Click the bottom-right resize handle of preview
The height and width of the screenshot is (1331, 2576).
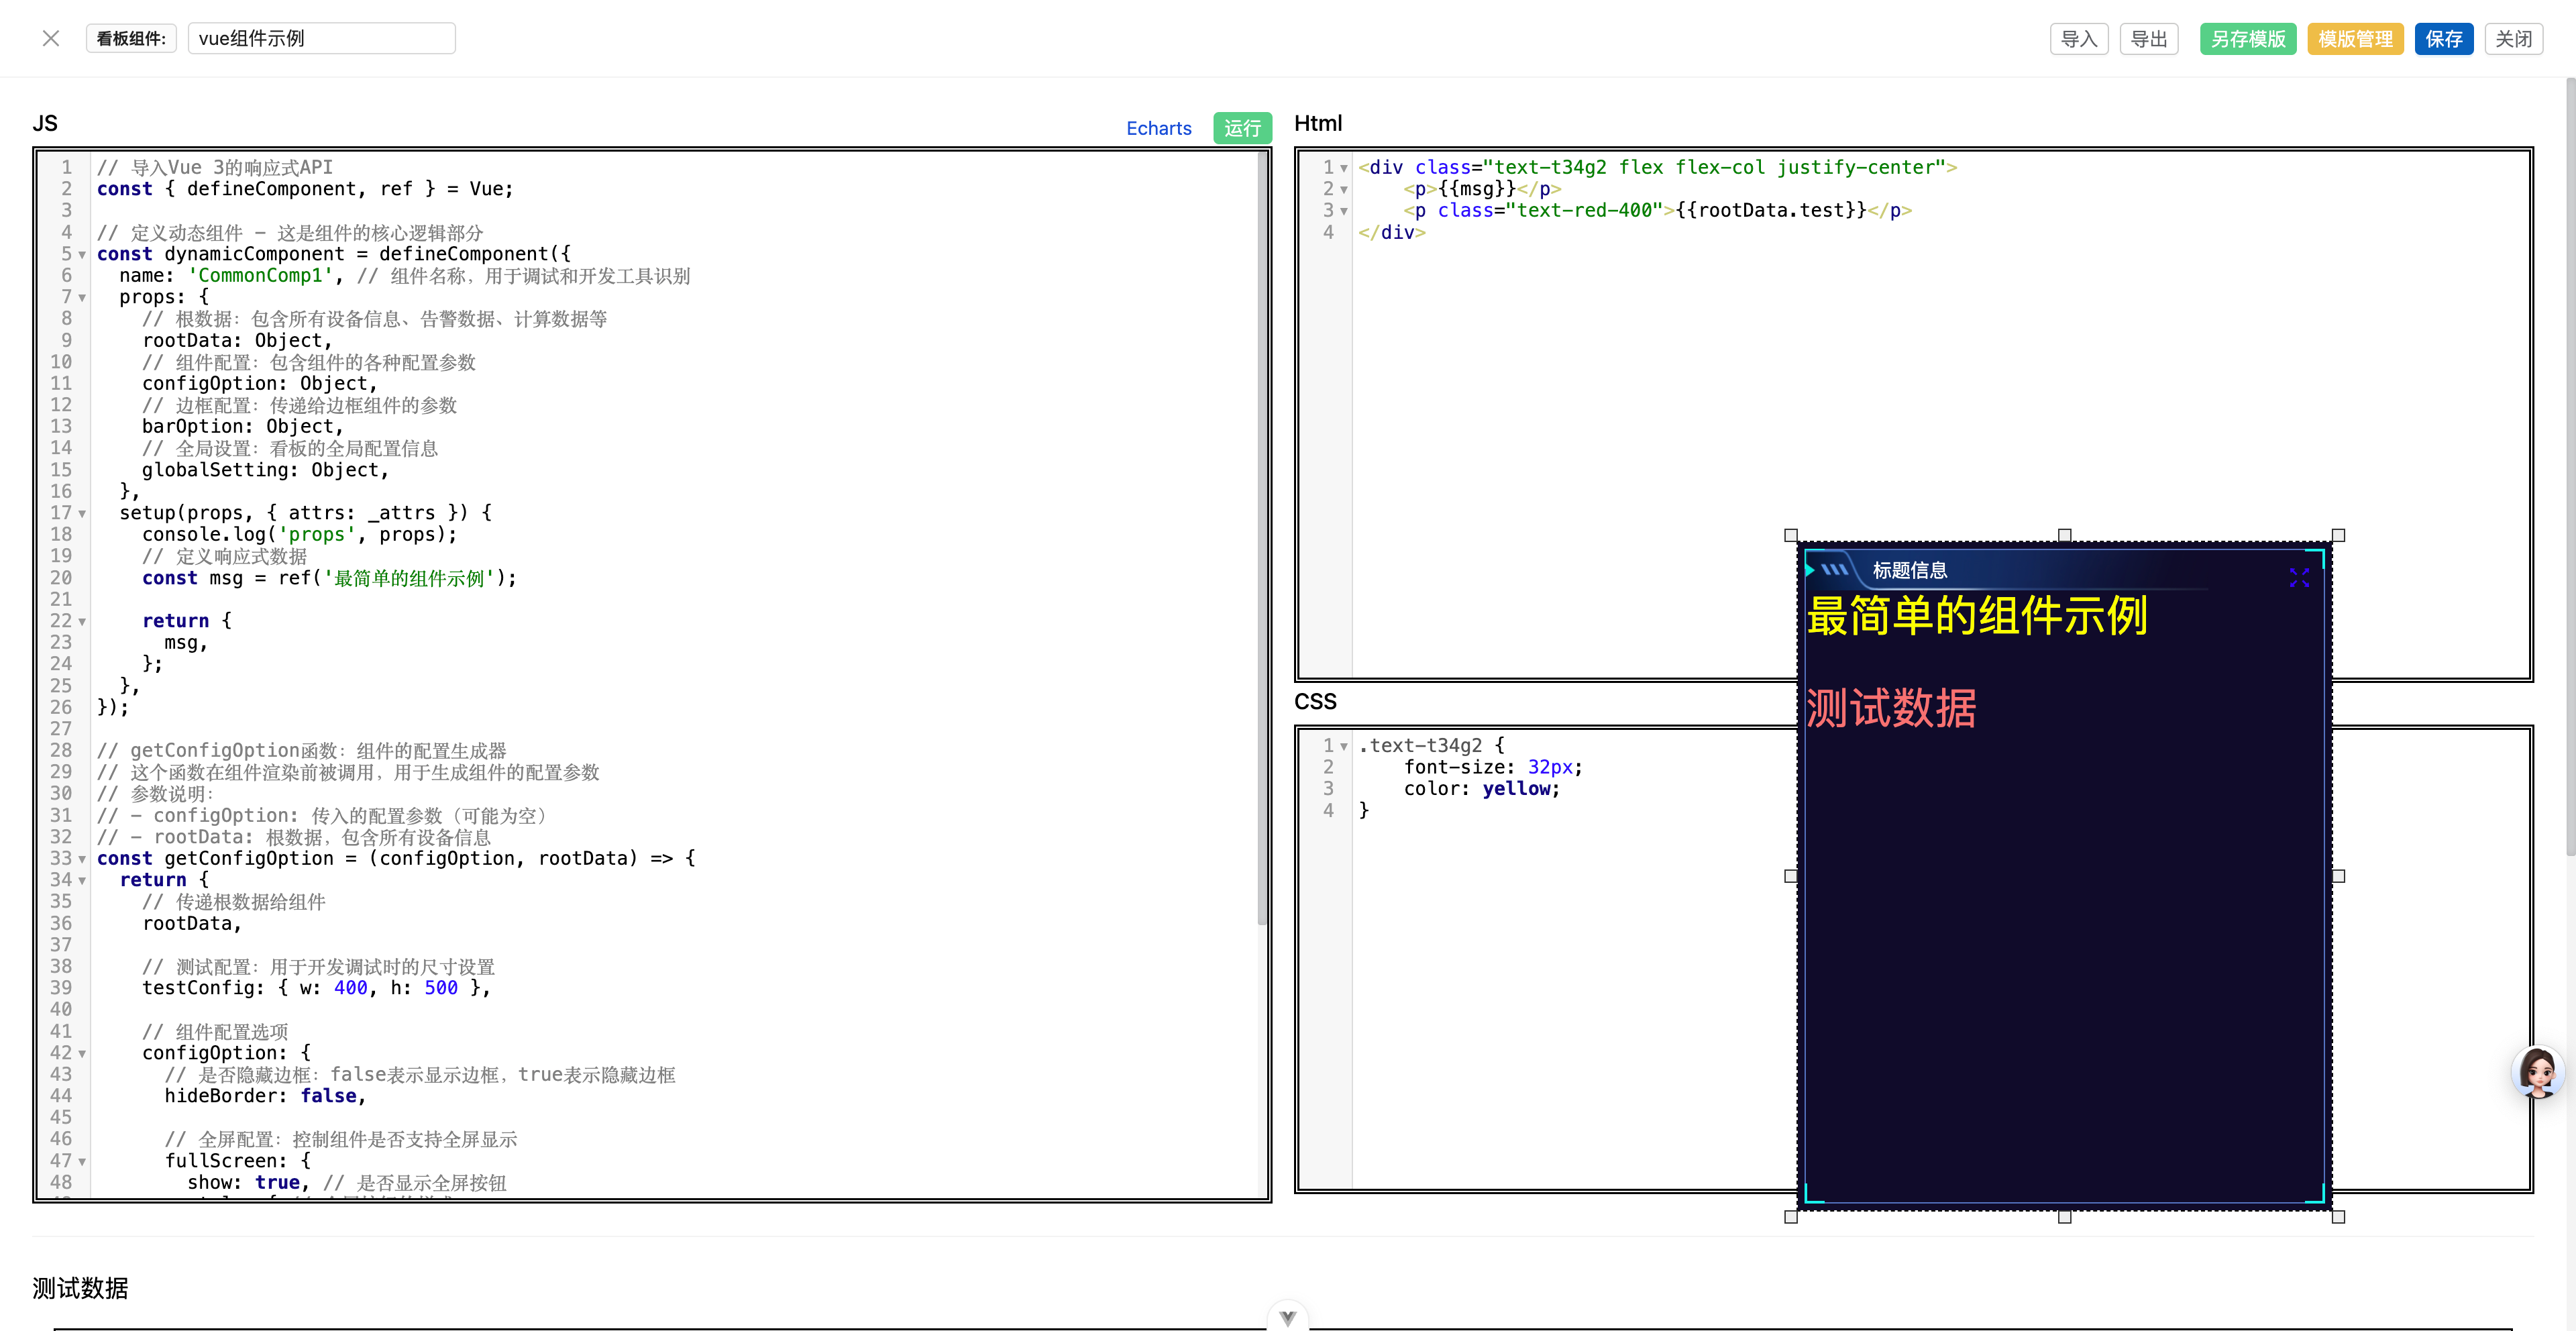[2338, 1217]
